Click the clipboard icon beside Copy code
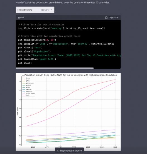Screen dimensions: 147x154 (x=106, y=17)
